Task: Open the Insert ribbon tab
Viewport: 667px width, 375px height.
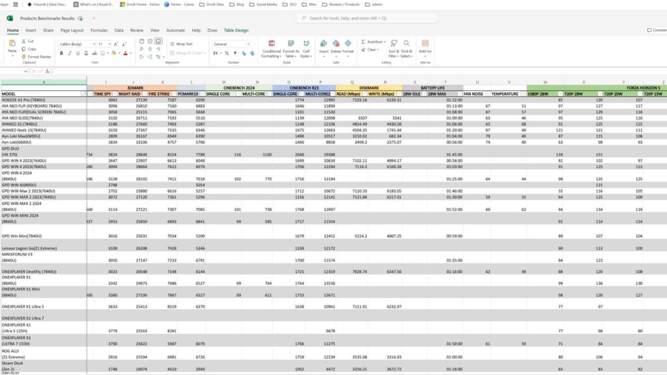Action: pos(31,30)
